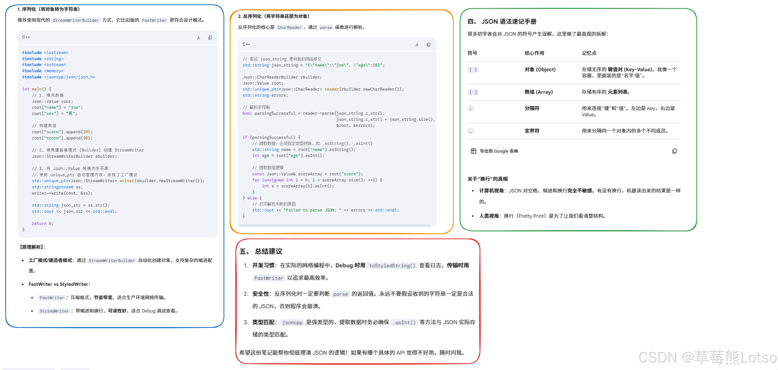Click the 符号 table column header
Image resolution: width=778 pixels, height=370 pixels.
(472, 53)
